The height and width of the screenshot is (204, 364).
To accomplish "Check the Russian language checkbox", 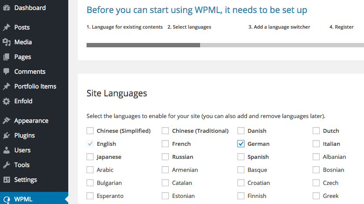I will tap(165, 157).
